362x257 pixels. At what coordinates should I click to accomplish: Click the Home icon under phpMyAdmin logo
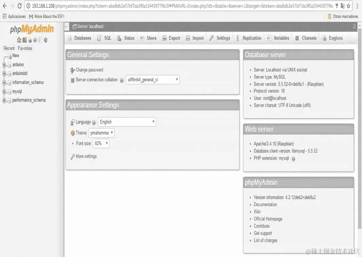(19, 40)
